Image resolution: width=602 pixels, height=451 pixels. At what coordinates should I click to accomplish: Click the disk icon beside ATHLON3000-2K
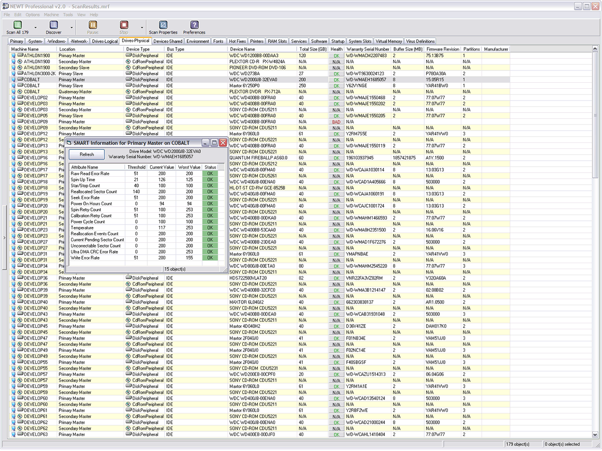[x=20, y=74]
